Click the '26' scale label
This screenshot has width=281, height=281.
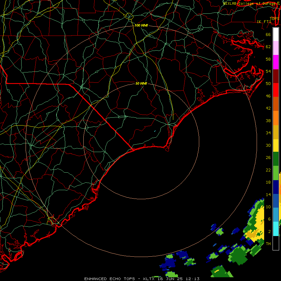(x=268, y=158)
